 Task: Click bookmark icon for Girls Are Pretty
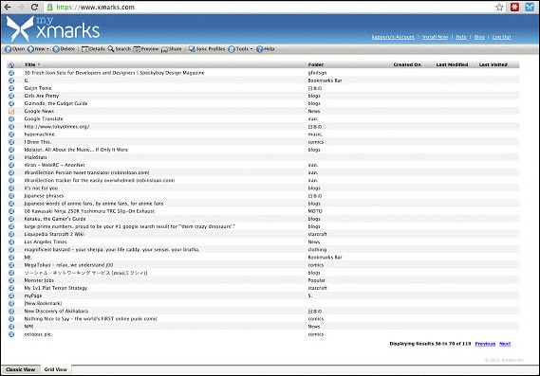tap(11, 96)
